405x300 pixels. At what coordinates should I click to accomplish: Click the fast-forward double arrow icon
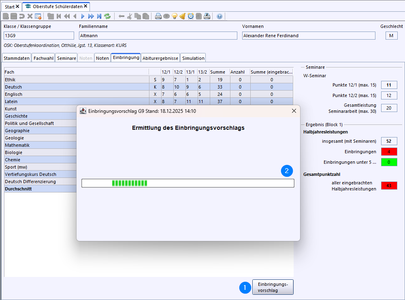tap(91, 16)
